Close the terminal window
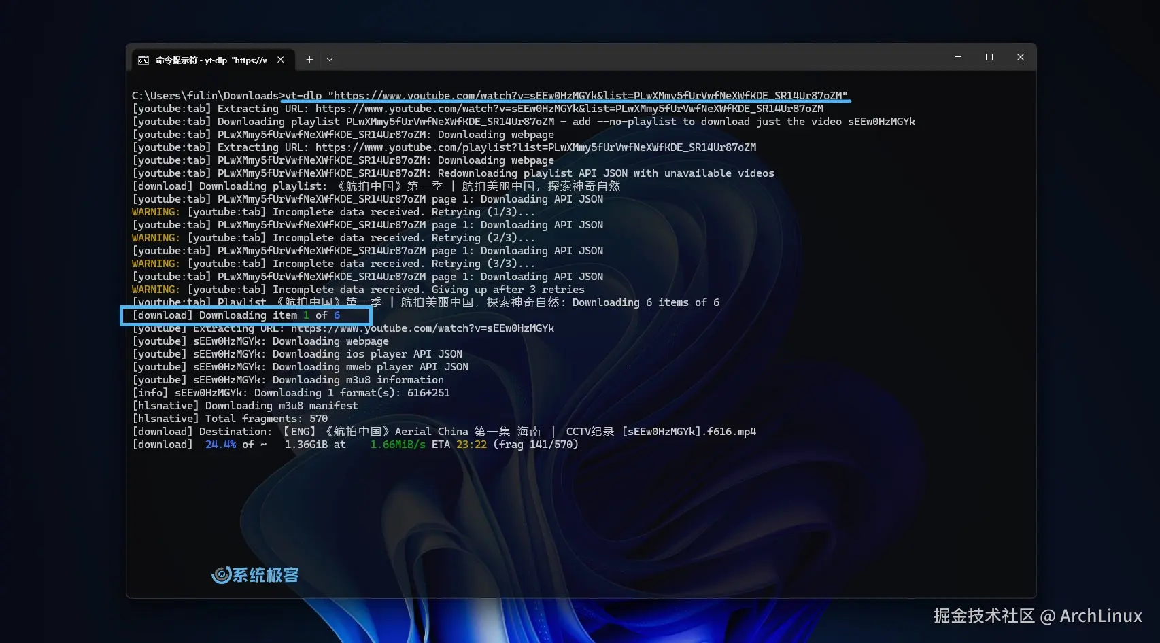The height and width of the screenshot is (643, 1160). click(x=1021, y=57)
